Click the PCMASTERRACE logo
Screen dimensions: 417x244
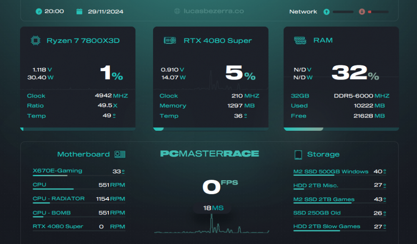pos(210,154)
